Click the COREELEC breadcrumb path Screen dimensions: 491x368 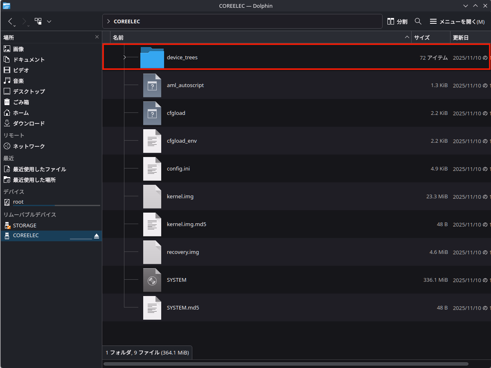tap(127, 21)
